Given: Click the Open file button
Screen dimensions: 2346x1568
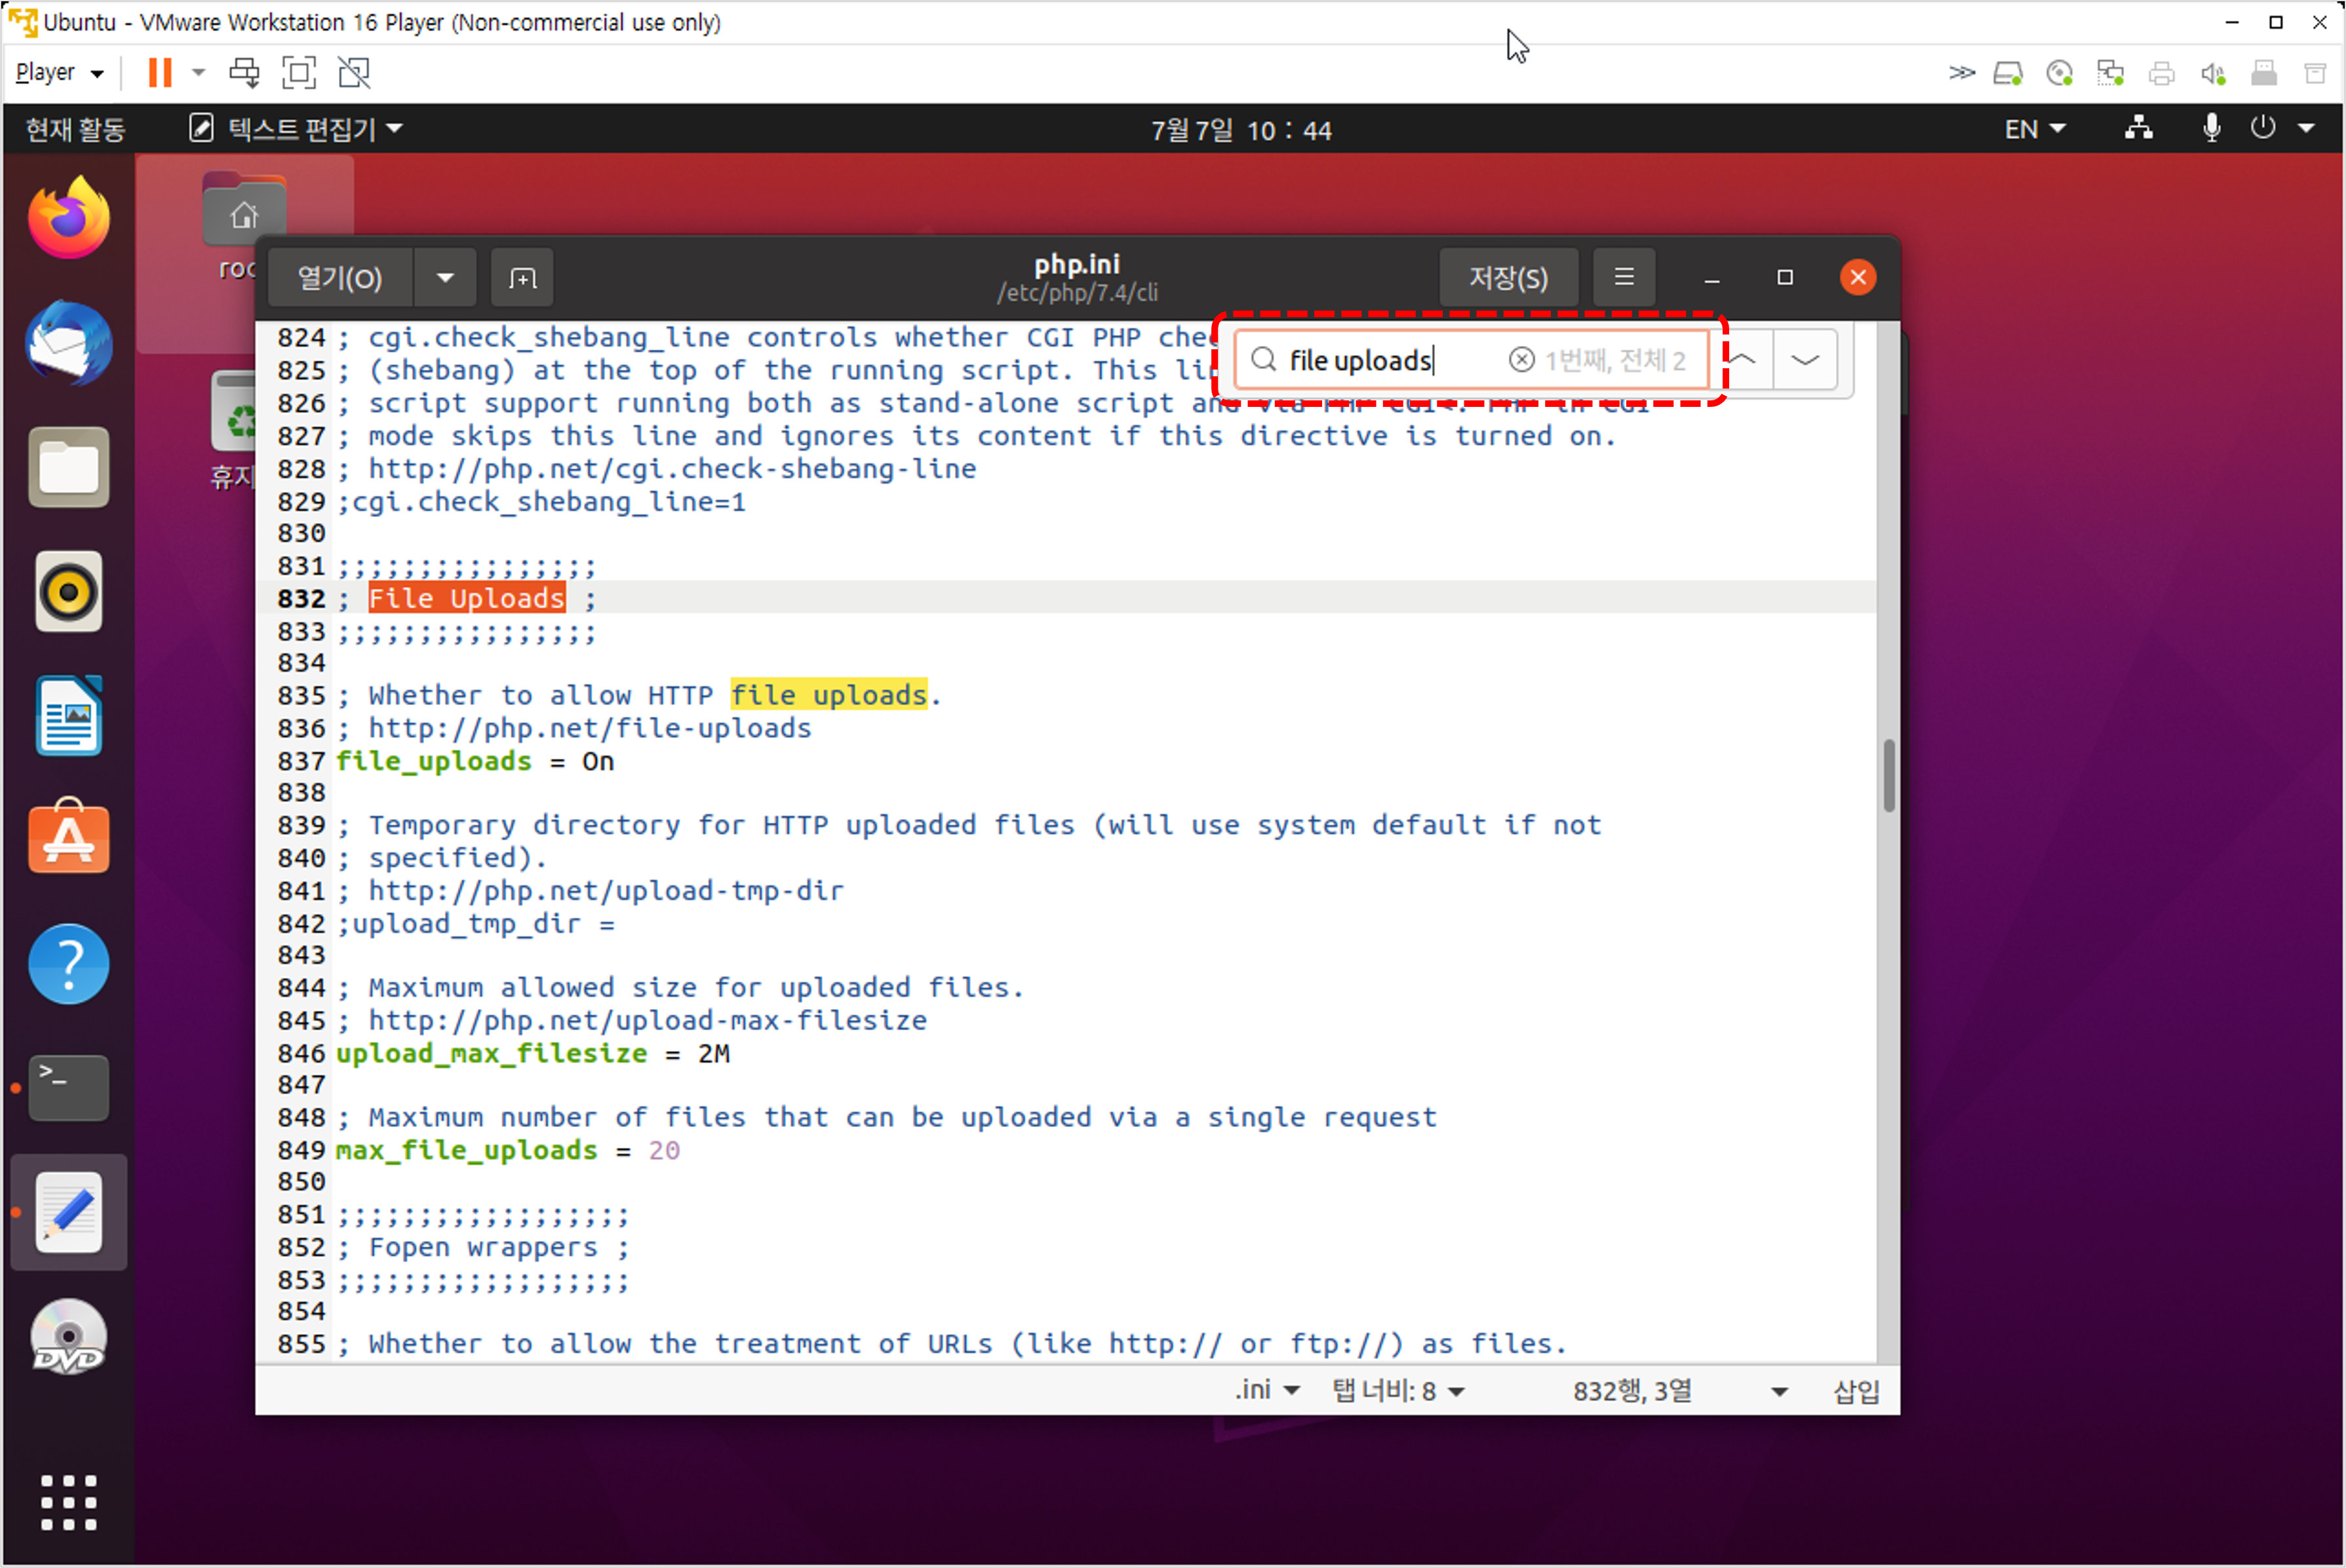Looking at the screenshot, I should [x=340, y=278].
